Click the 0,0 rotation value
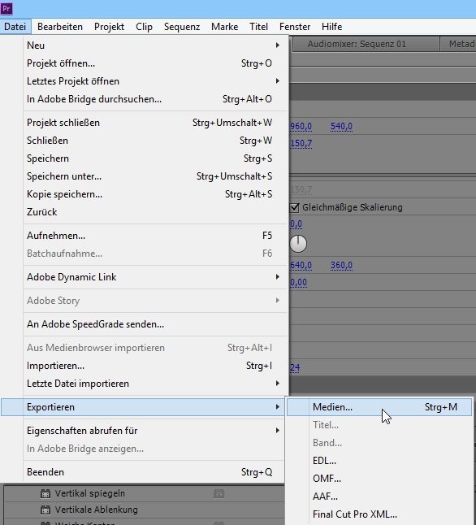 click(296, 223)
